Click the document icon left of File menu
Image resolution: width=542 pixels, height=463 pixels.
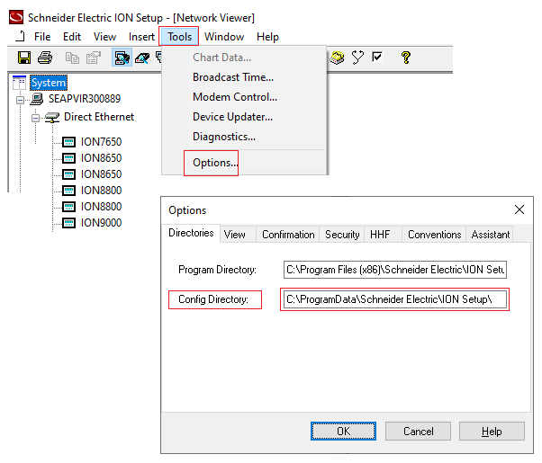(21, 36)
